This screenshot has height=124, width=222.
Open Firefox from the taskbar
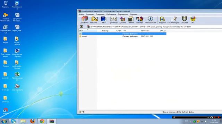coord(33,121)
